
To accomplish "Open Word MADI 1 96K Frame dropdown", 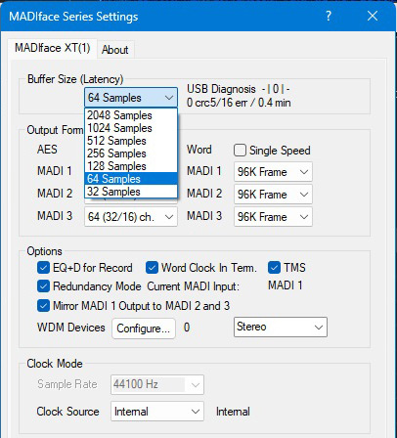I will [x=273, y=172].
